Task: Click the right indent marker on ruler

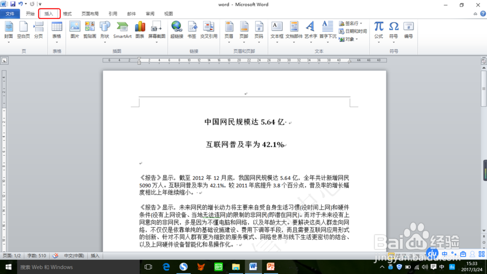Action: tap(350, 61)
